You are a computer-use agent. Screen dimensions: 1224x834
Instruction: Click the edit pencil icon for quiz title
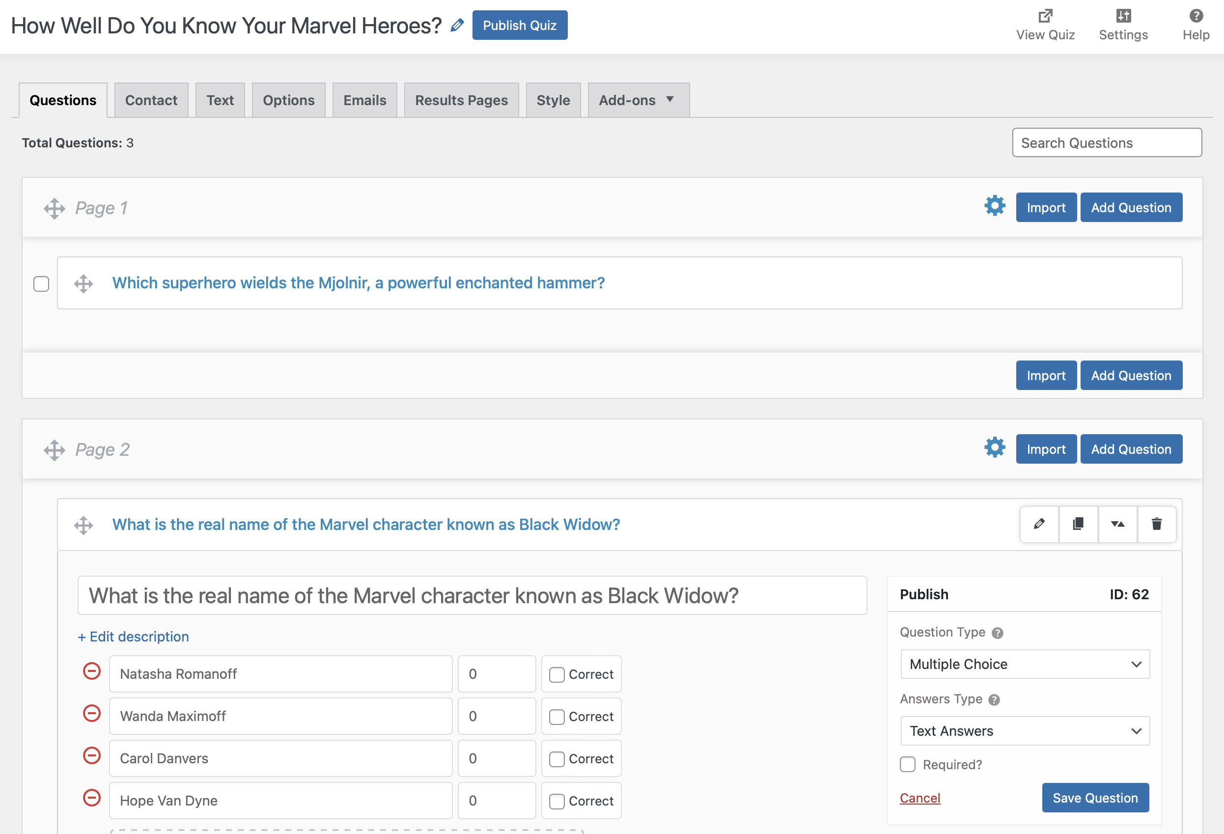point(459,25)
